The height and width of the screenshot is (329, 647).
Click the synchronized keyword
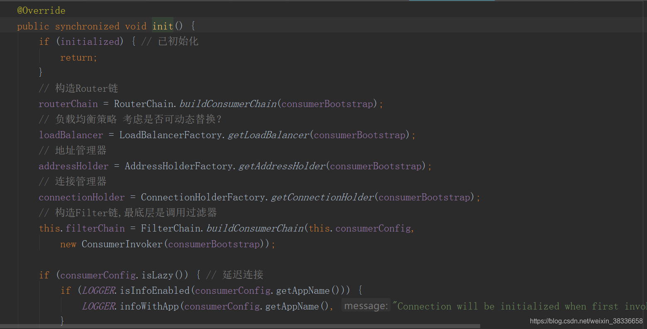[x=87, y=26]
